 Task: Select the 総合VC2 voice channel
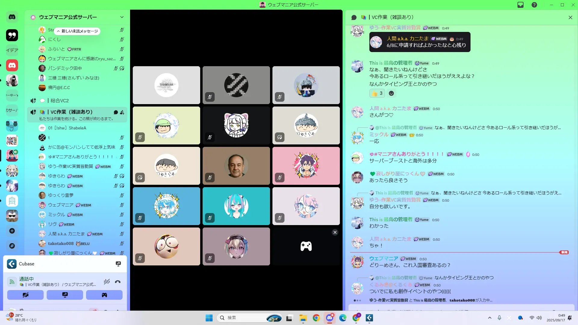(60, 101)
